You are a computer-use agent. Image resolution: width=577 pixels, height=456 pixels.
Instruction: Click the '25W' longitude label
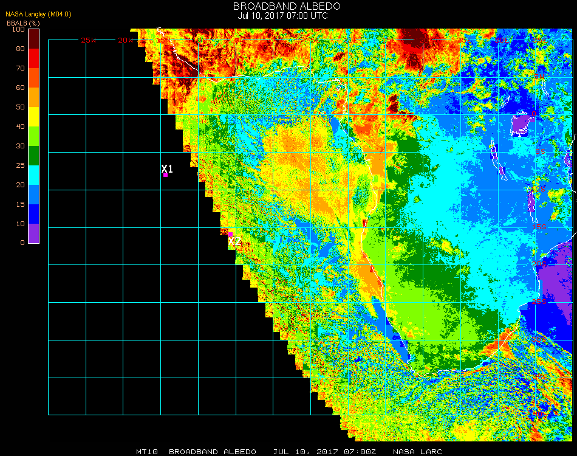click(89, 40)
